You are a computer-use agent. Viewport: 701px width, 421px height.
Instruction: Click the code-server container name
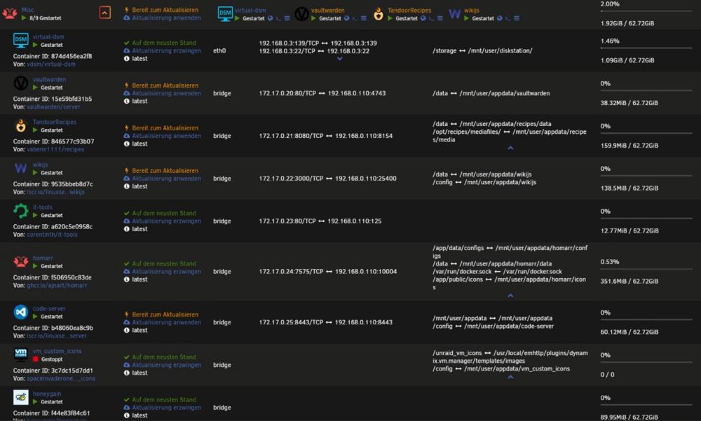tap(49, 308)
